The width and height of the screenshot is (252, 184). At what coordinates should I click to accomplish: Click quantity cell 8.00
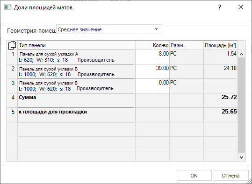(152, 57)
